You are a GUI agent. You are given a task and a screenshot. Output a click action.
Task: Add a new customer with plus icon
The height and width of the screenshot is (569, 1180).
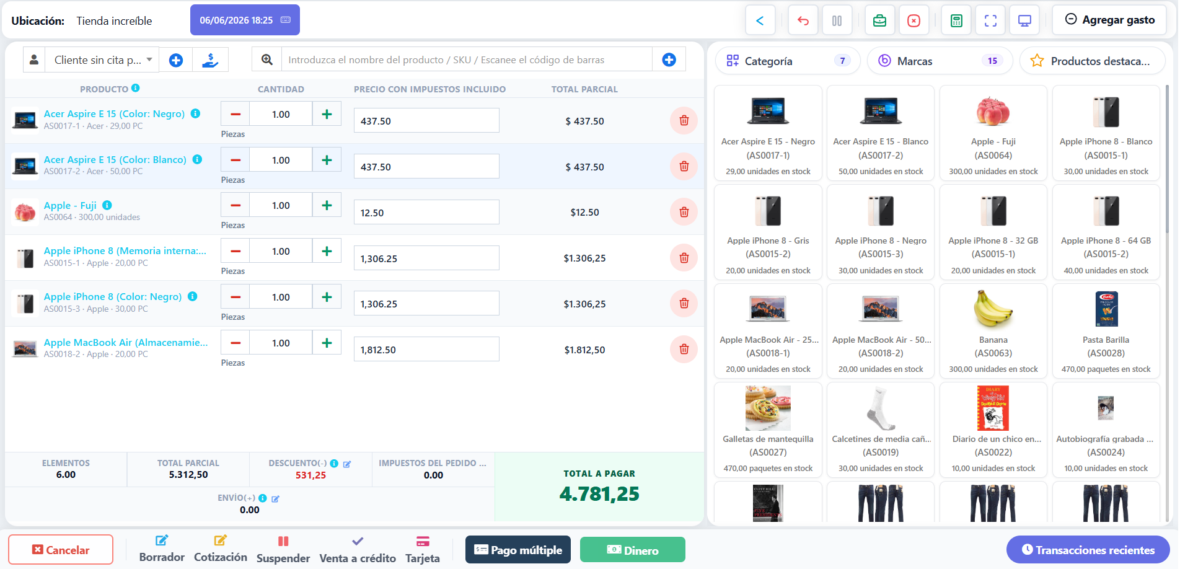pyautogui.click(x=176, y=60)
